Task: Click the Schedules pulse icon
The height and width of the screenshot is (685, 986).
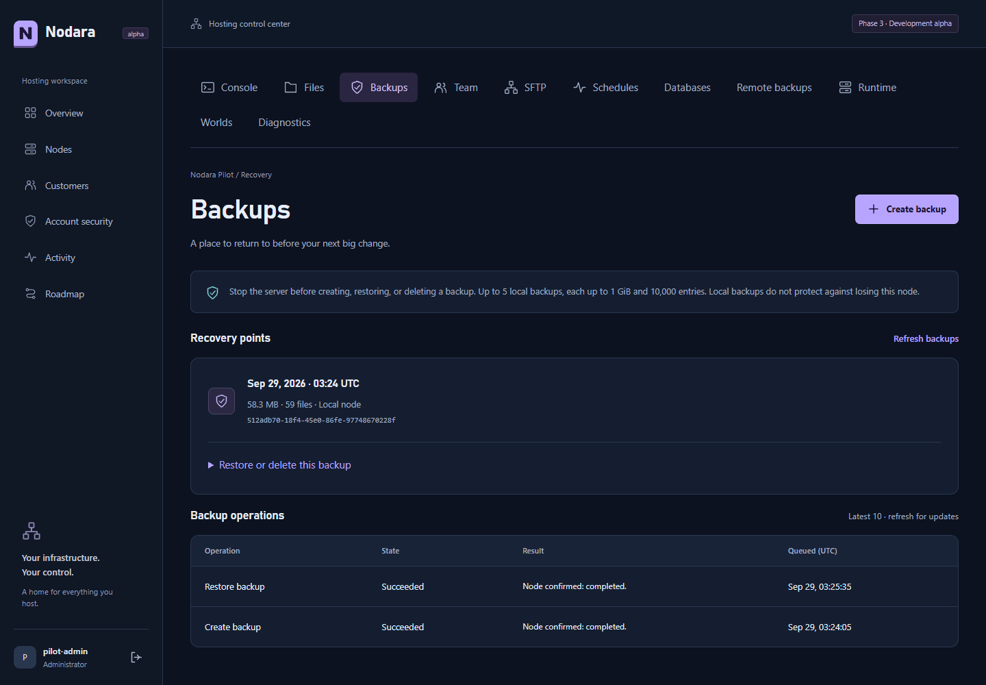Action: click(x=579, y=88)
